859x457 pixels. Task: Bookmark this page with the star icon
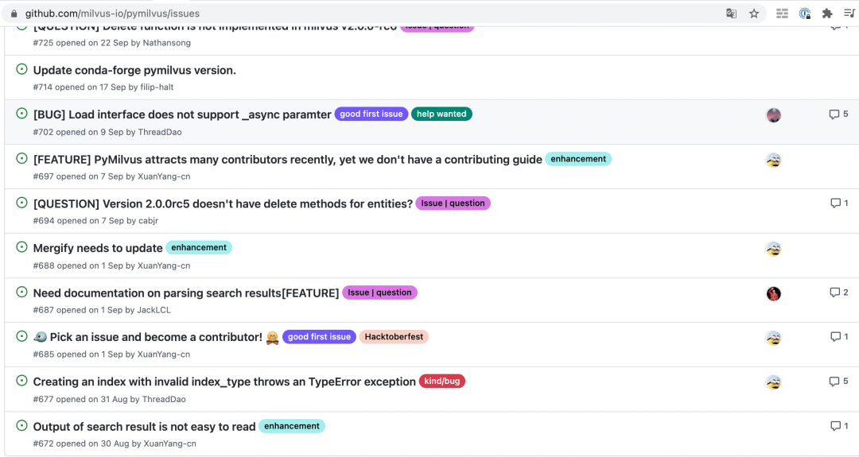pyautogui.click(x=754, y=14)
